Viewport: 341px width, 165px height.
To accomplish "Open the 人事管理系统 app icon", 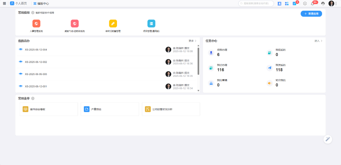I will (36, 24).
